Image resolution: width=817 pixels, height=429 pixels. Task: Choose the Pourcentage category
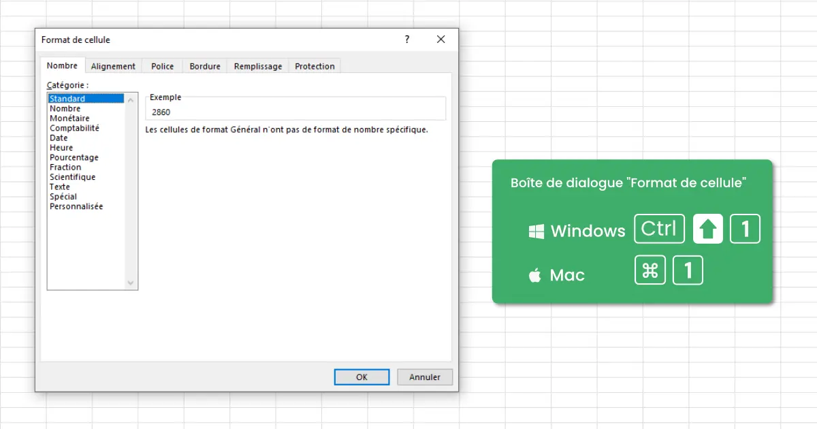pyautogui.click(x=86, y=157)
